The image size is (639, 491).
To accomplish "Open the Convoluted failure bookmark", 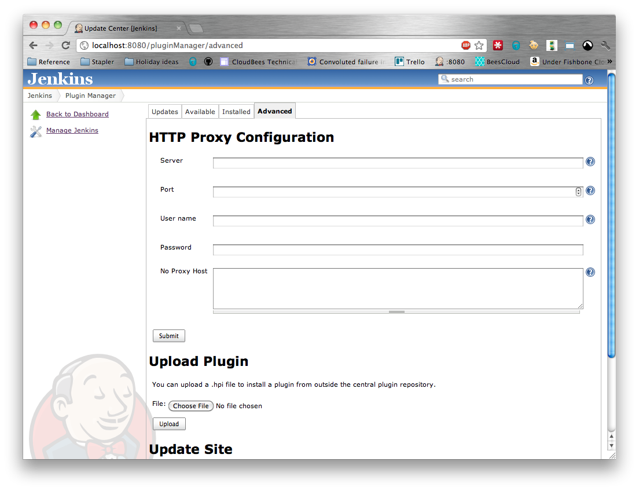I will [346, 61].
